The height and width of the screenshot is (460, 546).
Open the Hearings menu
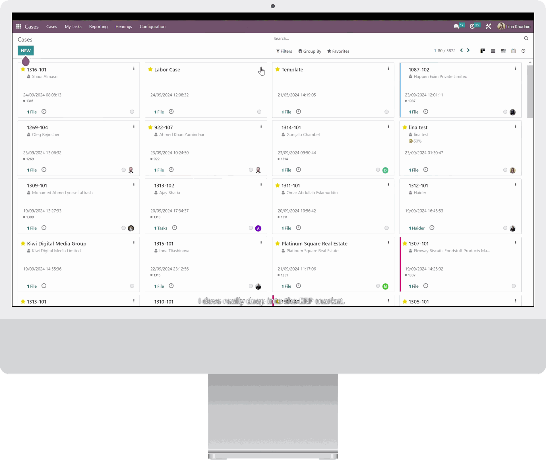click(x=124, y=26)
